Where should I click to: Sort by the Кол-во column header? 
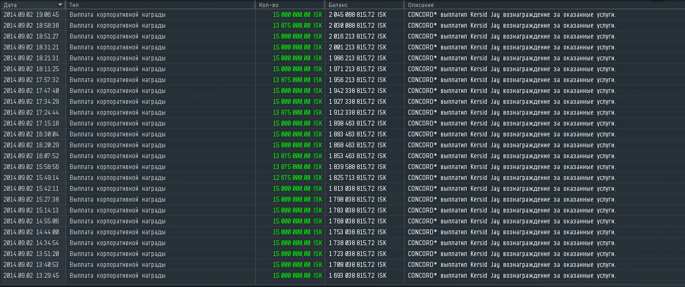290,4
